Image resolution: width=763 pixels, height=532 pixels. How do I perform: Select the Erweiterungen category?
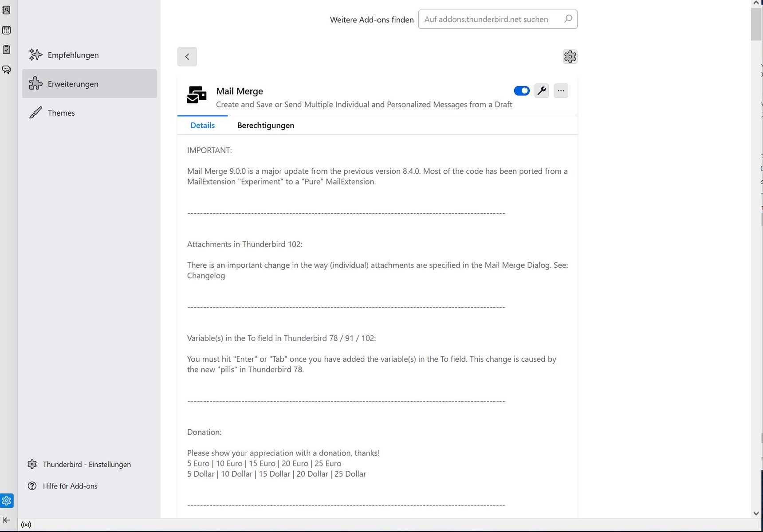90,84
